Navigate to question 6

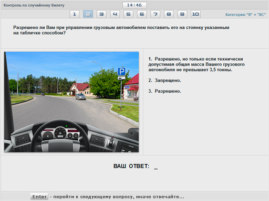tap(142, 14)
